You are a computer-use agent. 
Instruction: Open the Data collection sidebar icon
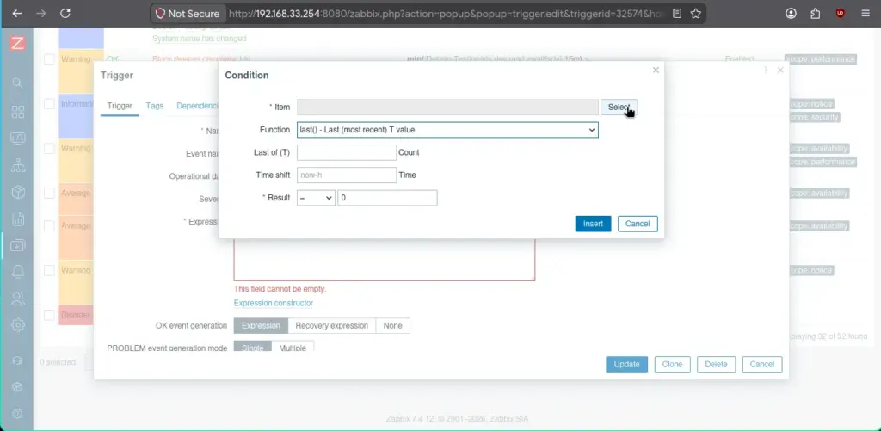click(17, 245)
